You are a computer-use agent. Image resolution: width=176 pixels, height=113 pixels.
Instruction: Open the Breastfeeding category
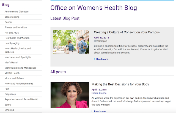pyautogui.click(x=12, y=17)
